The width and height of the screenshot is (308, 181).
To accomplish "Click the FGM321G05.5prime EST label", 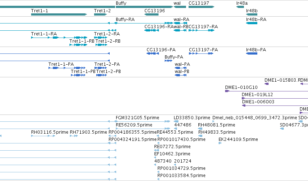I will pyautogui.click(x=137, y=118).
